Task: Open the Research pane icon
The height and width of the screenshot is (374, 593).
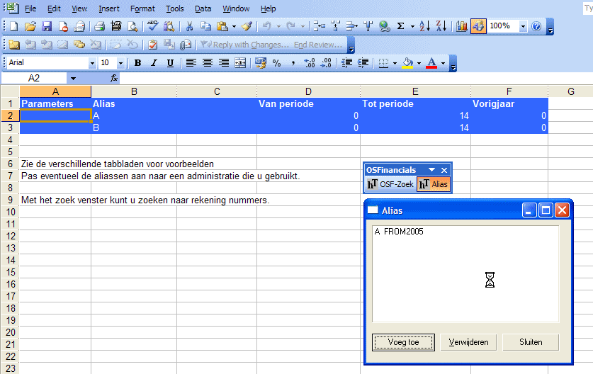Action: [x=169, y=26]
